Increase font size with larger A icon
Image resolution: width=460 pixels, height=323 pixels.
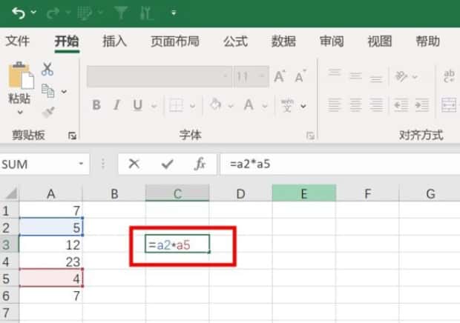click(x=280, y=76)
